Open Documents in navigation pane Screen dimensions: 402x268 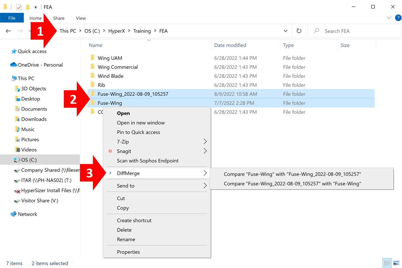(34, 109)
